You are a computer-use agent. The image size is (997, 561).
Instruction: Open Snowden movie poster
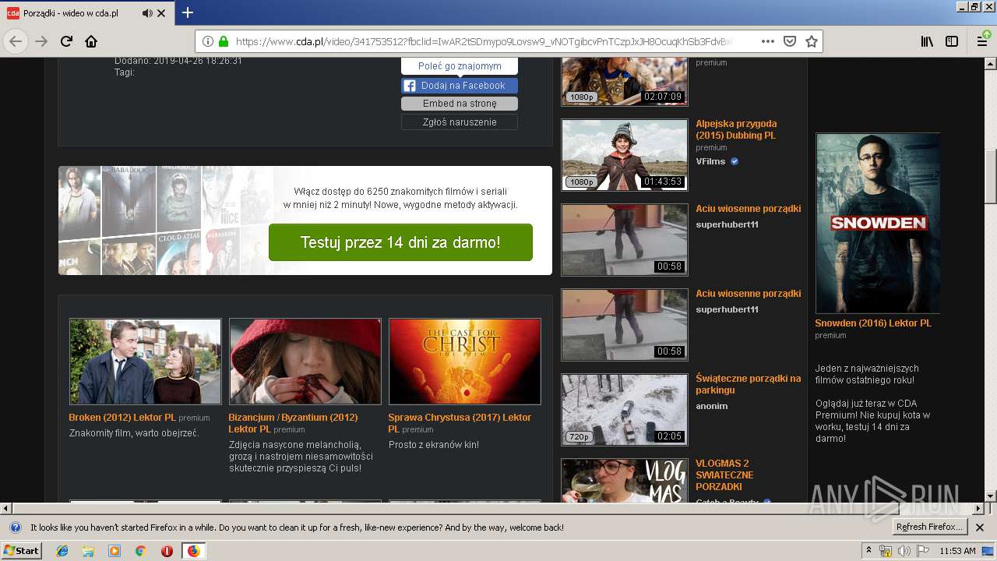coord(878,224)
